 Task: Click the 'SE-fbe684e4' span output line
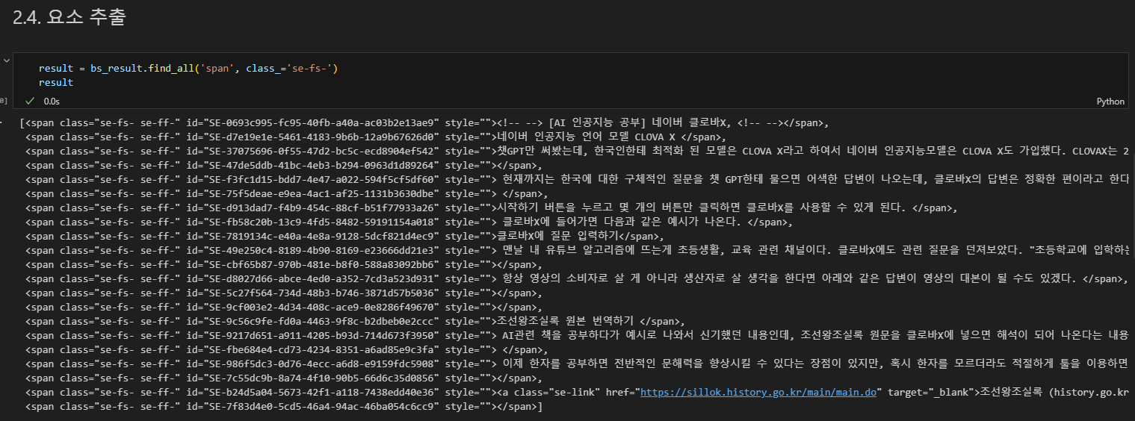click(x=286, y=350)
